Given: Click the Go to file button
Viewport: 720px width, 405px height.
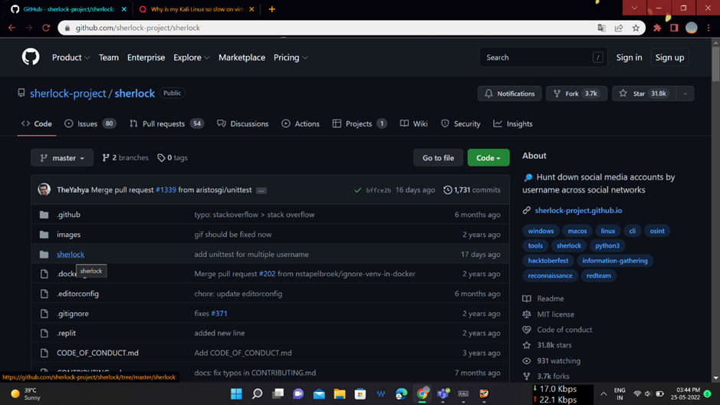Looking at the screenshot, I should coord(438,158).
